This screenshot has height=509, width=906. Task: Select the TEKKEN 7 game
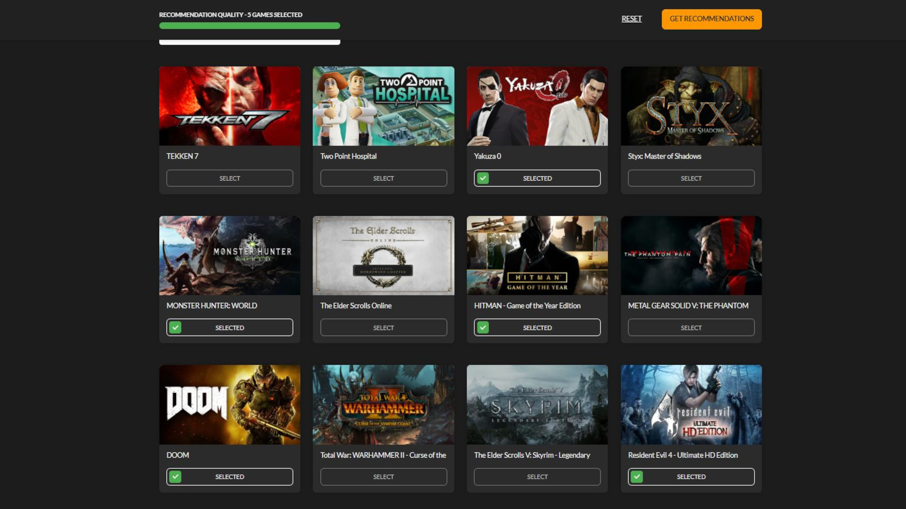pos(230,178)
